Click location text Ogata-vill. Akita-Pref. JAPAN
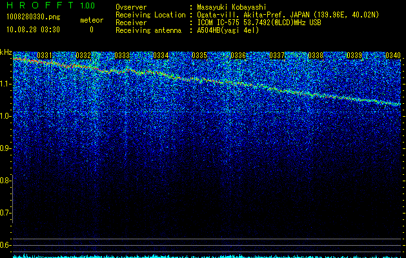The image size is (406, 258). click(x=253, y=15)
